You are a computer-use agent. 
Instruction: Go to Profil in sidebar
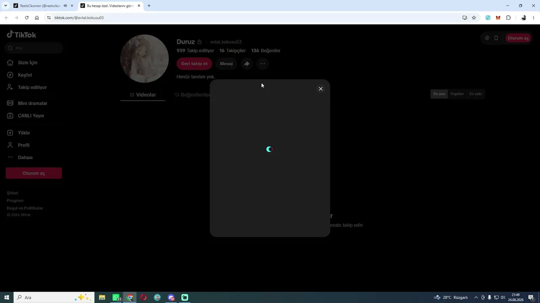click(x=24, y=145)
